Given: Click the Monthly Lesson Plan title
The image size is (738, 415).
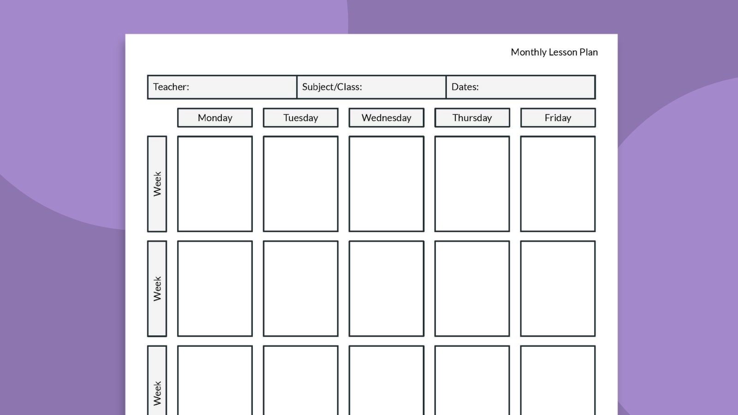Looking at the screenshot, I should [x=553, y=52].
